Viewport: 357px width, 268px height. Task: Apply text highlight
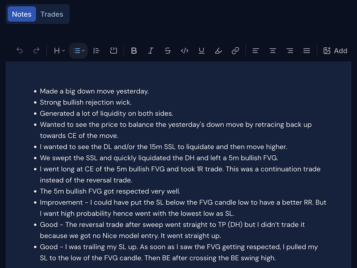[x=218, y=50]
